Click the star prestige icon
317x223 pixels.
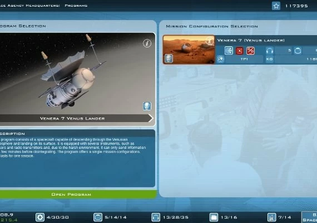click(x=276, y=6)
